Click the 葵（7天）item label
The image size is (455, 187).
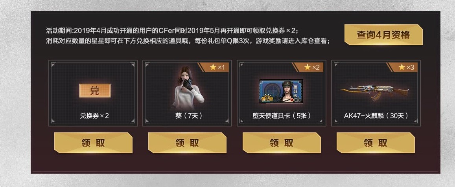[x=189, y=115]
